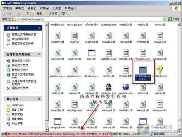Open the address bar dropdown arrow

164,19
